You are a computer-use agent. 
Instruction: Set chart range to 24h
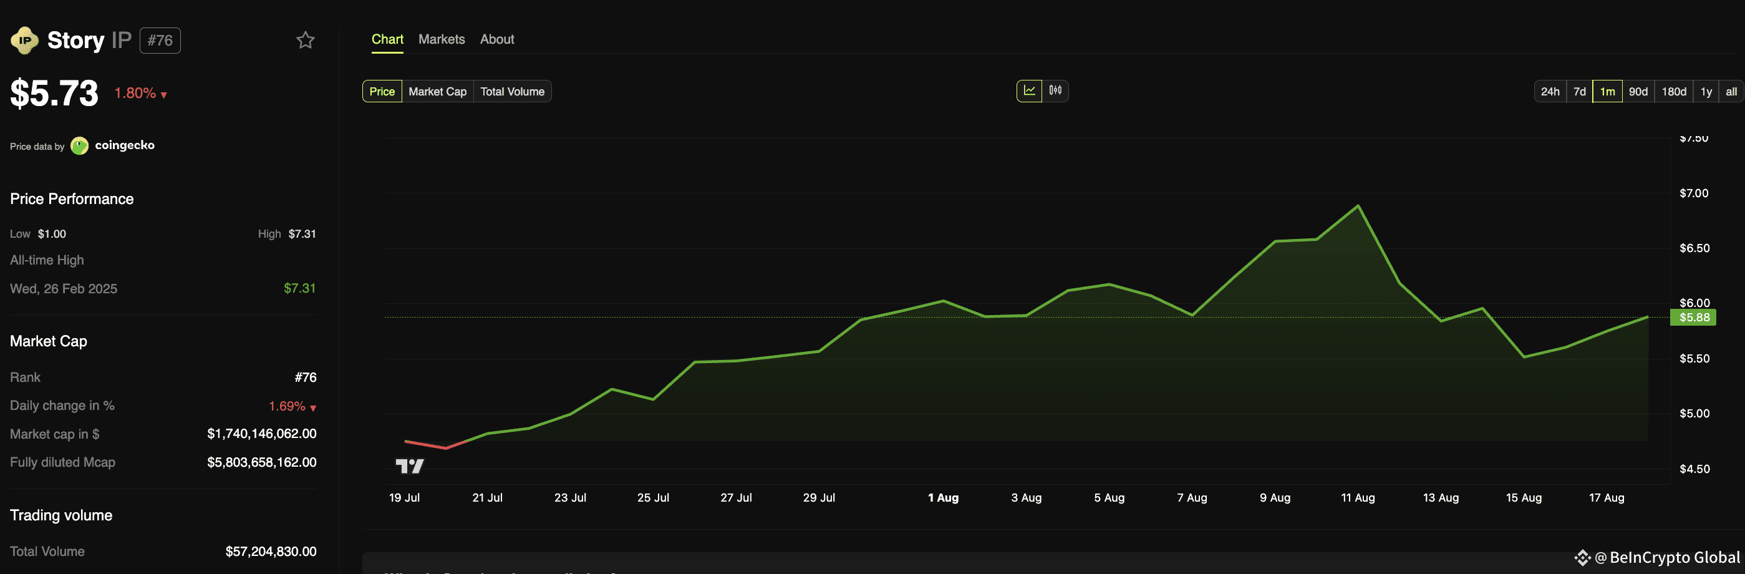(x=1550, y=92)
